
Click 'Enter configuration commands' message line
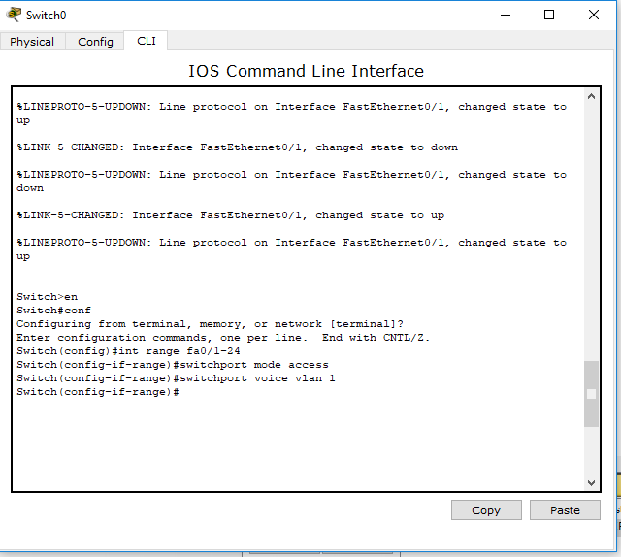(x=223, y=338)
